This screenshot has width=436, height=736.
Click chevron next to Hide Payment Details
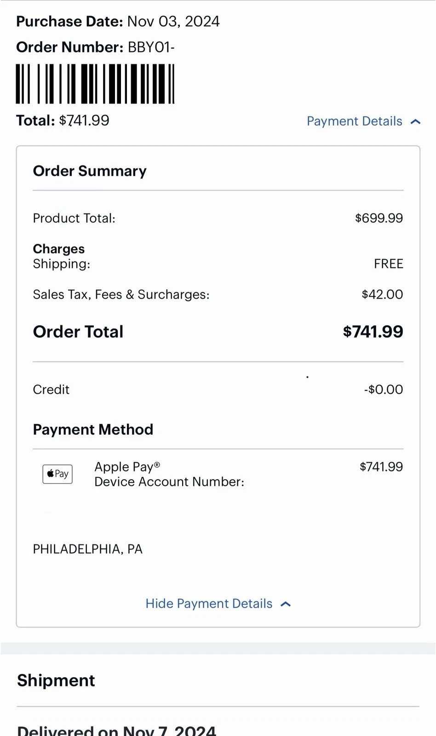286,604
